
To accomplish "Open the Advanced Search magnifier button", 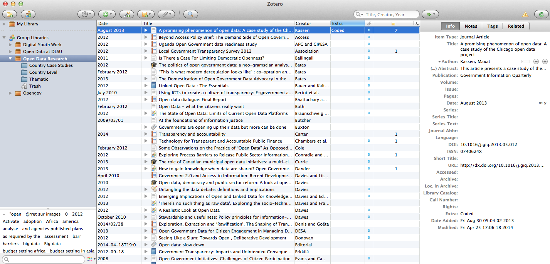I will tap(190, 14).
